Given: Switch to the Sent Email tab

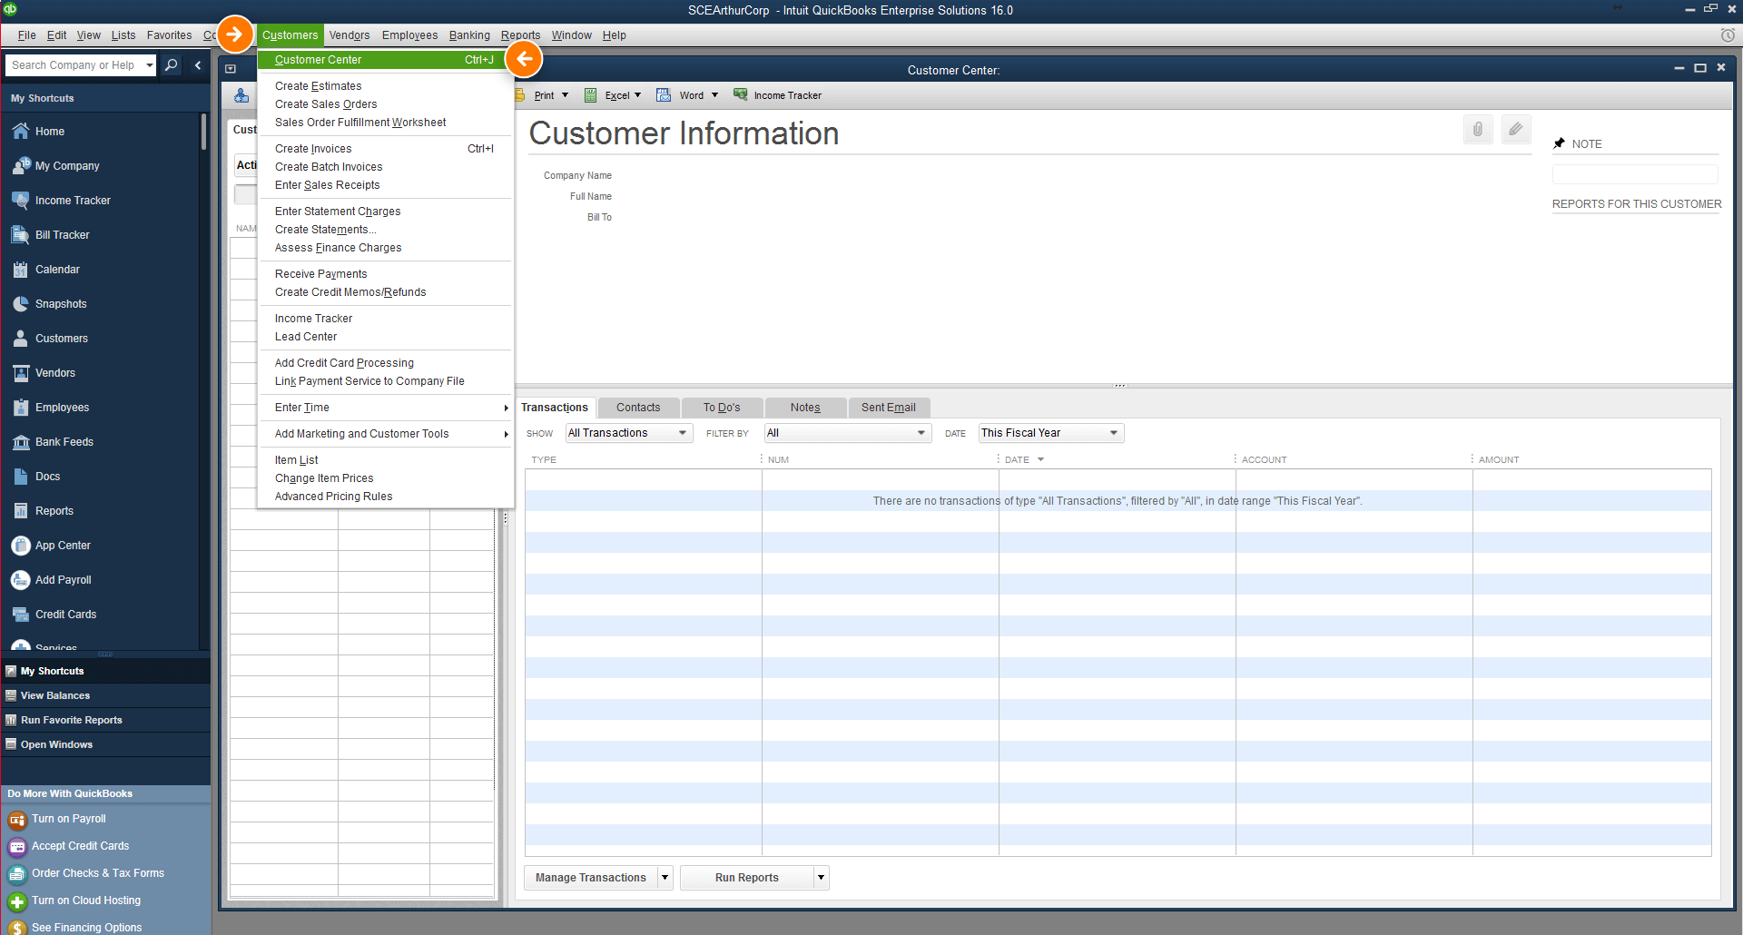Looking at the screenshot, I should 889,408.
